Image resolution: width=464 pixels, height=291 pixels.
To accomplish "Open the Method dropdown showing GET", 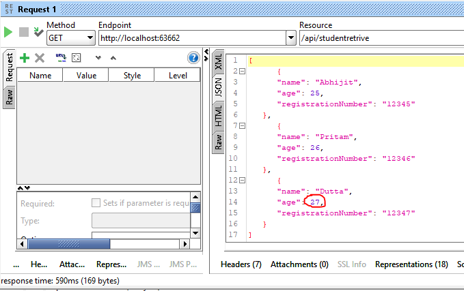I will 70,37.
